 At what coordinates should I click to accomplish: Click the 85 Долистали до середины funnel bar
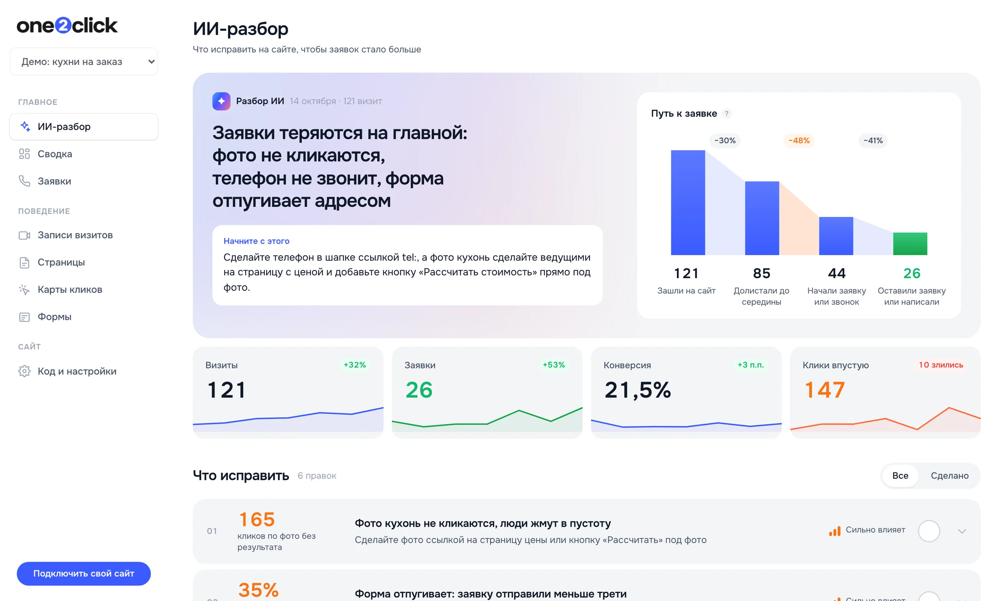762,218
